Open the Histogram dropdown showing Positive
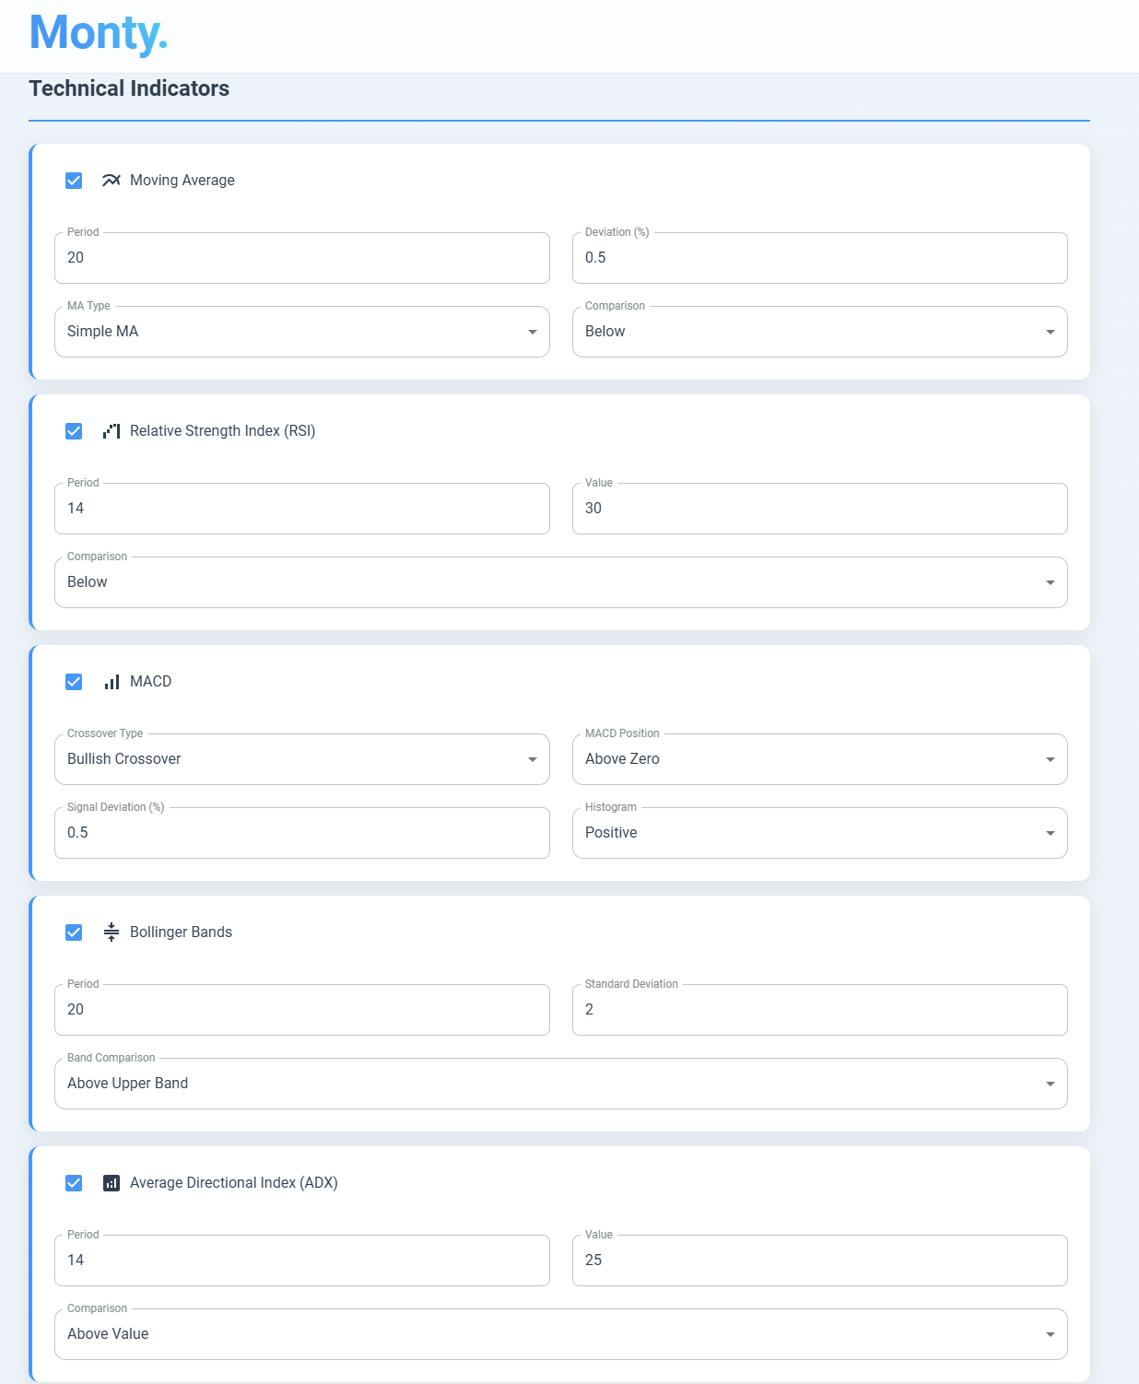The width and height of the screenshot is (1139, 1384). click(820, 833)
